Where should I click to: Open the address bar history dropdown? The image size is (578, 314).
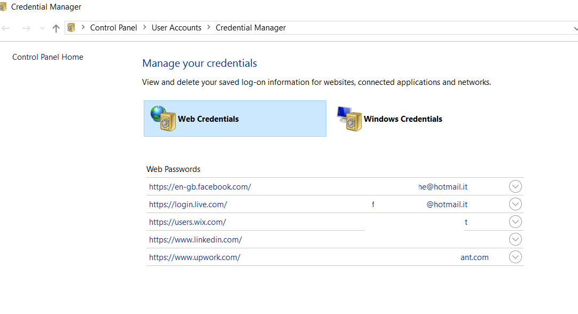tap(575, 28)
